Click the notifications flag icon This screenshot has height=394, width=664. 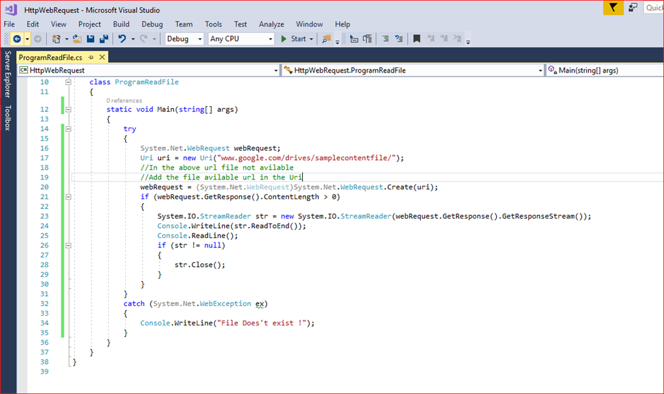613,8
